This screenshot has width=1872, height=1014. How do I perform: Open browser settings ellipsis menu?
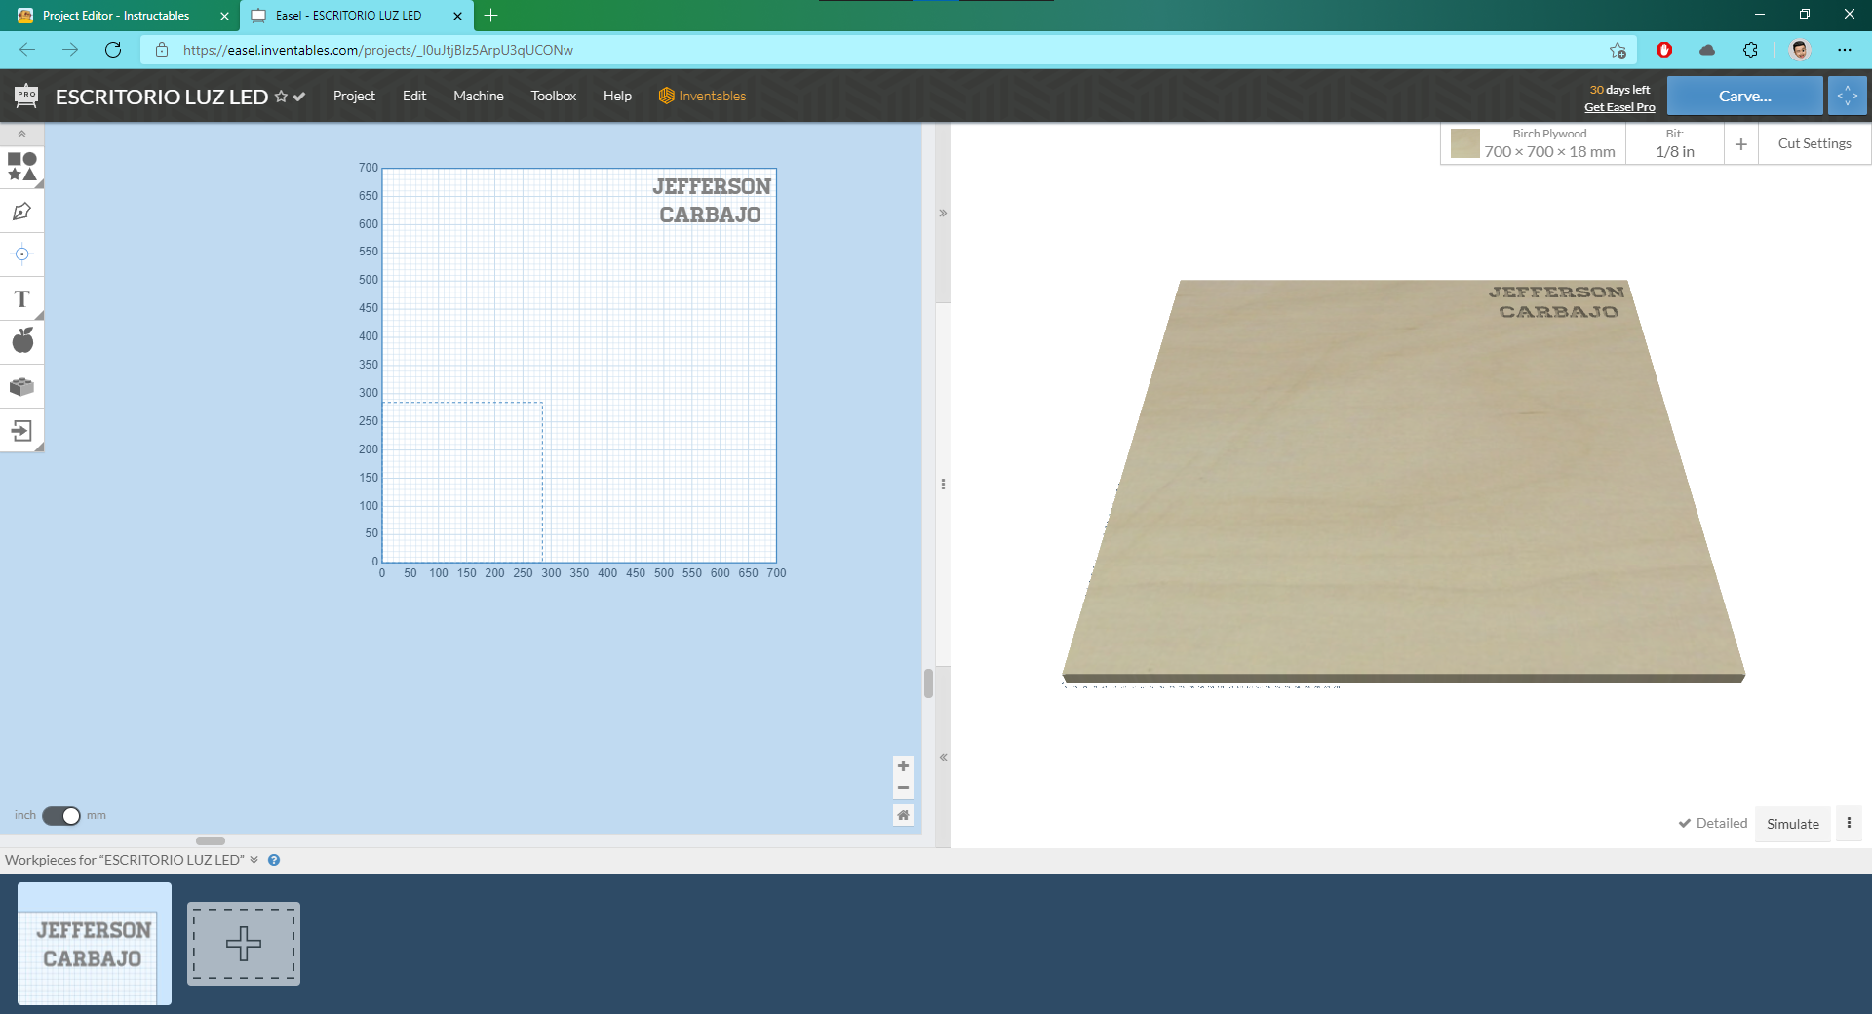[x=1845, y=50]
